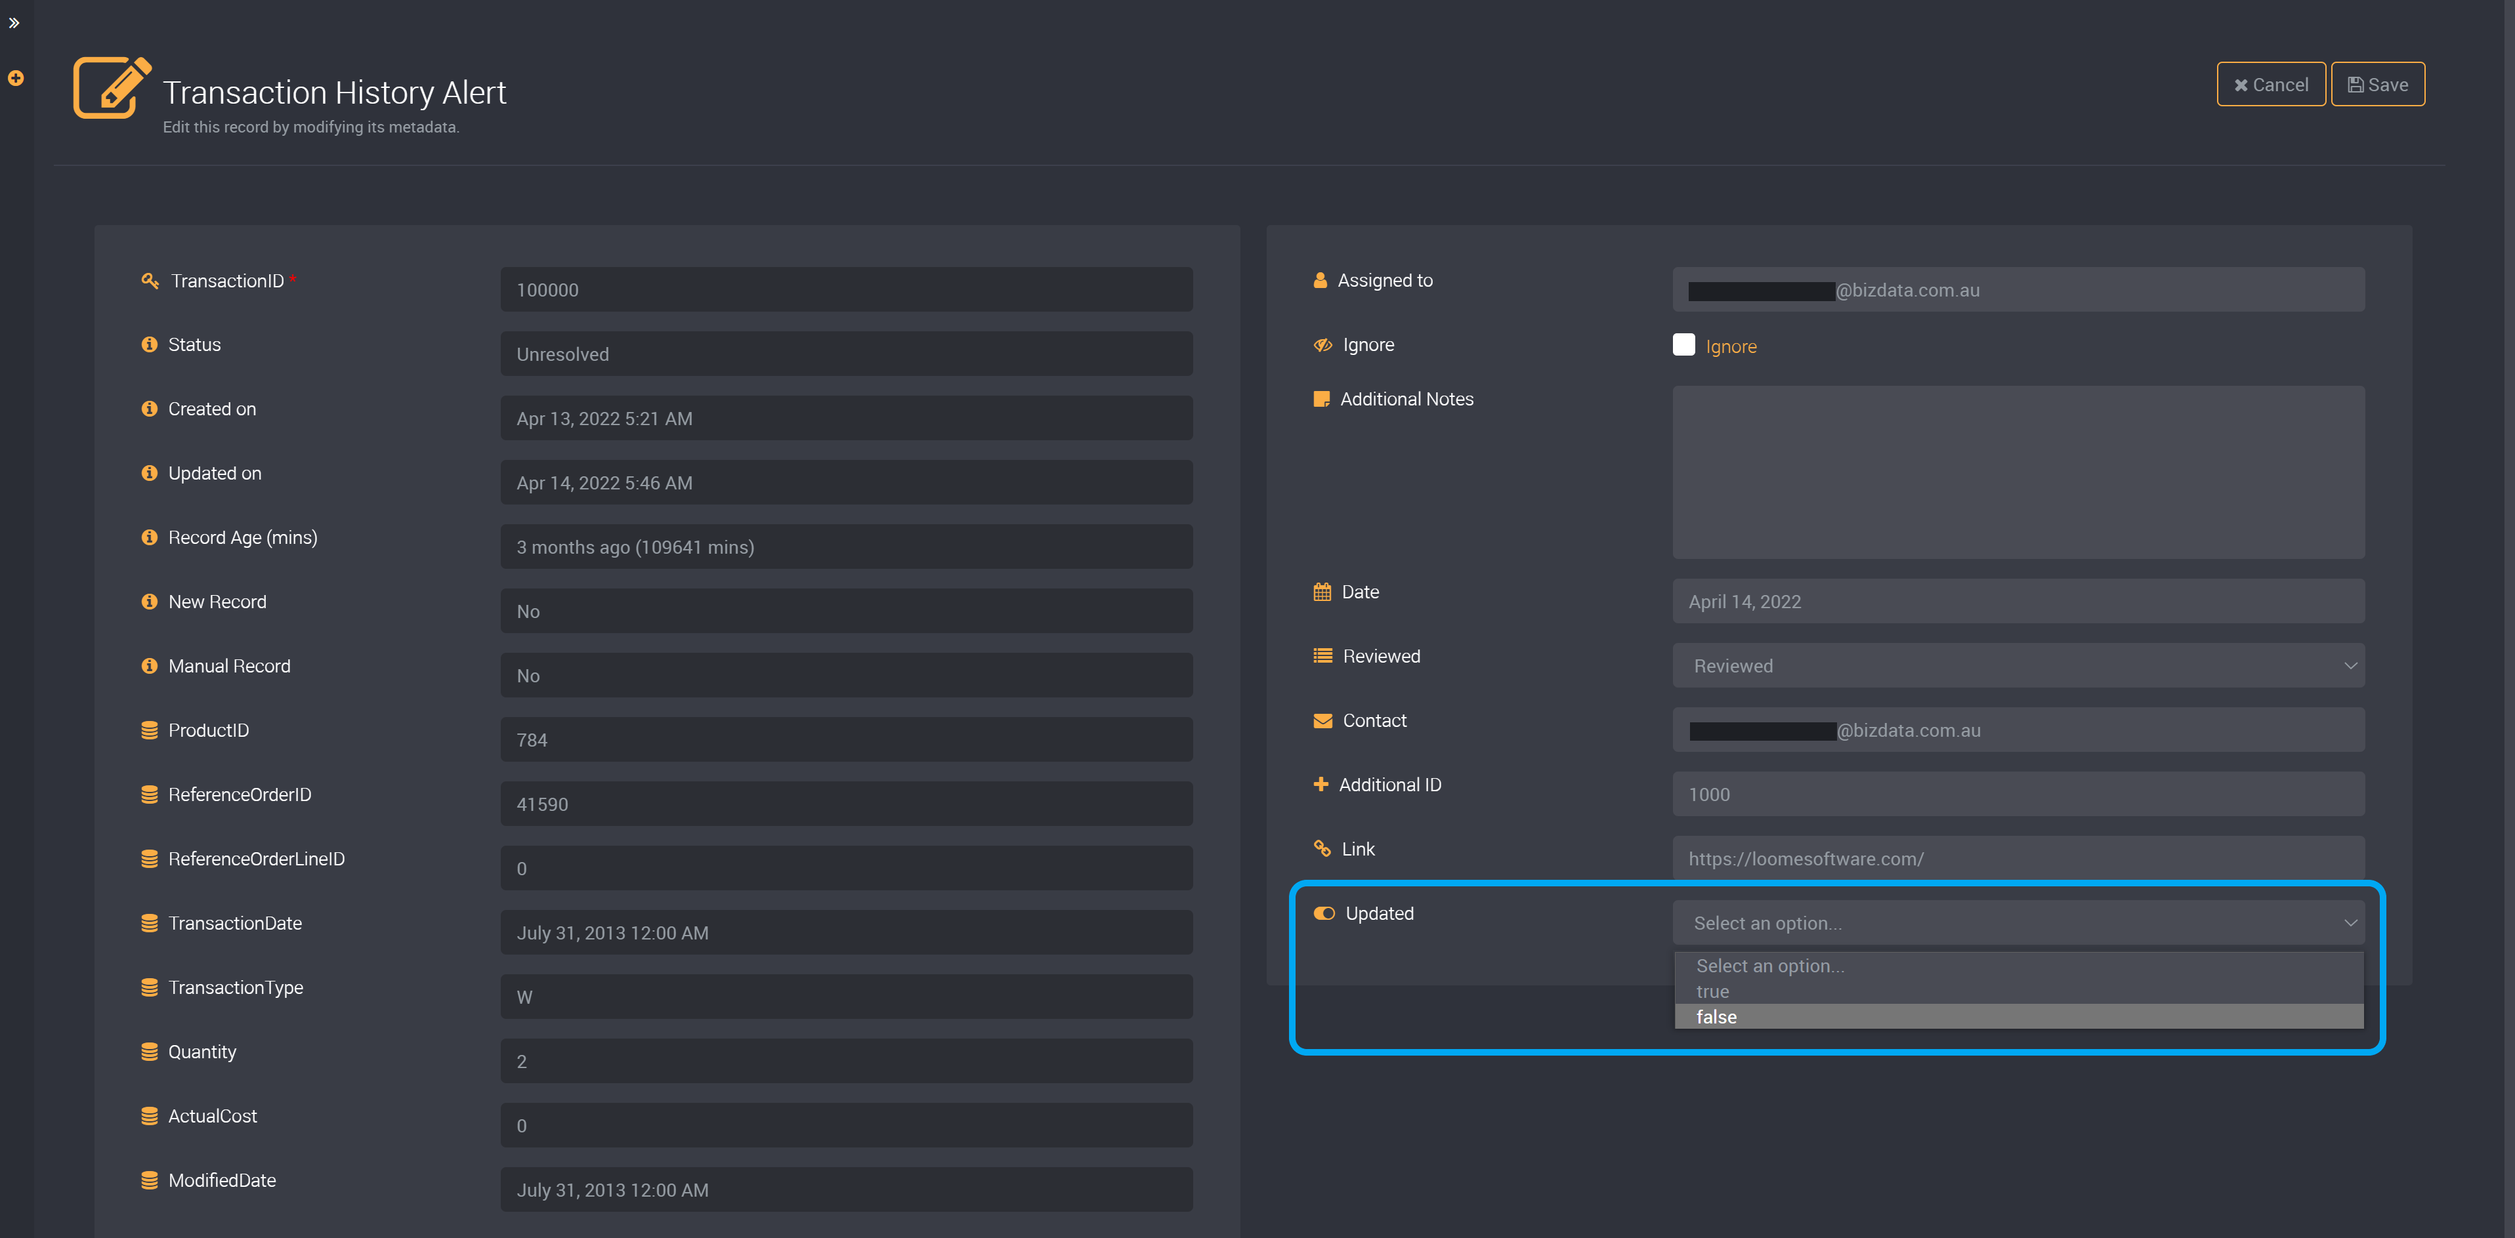Open the Assigned To dropdown
The height and width of the screenshot is (1238, 2515).
click(2019, 289)
